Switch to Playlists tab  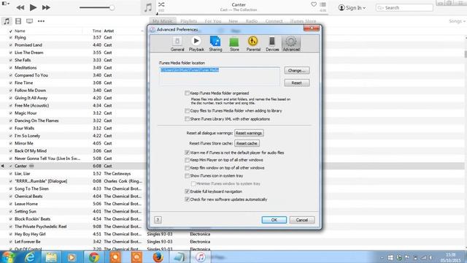click(188, 21)
